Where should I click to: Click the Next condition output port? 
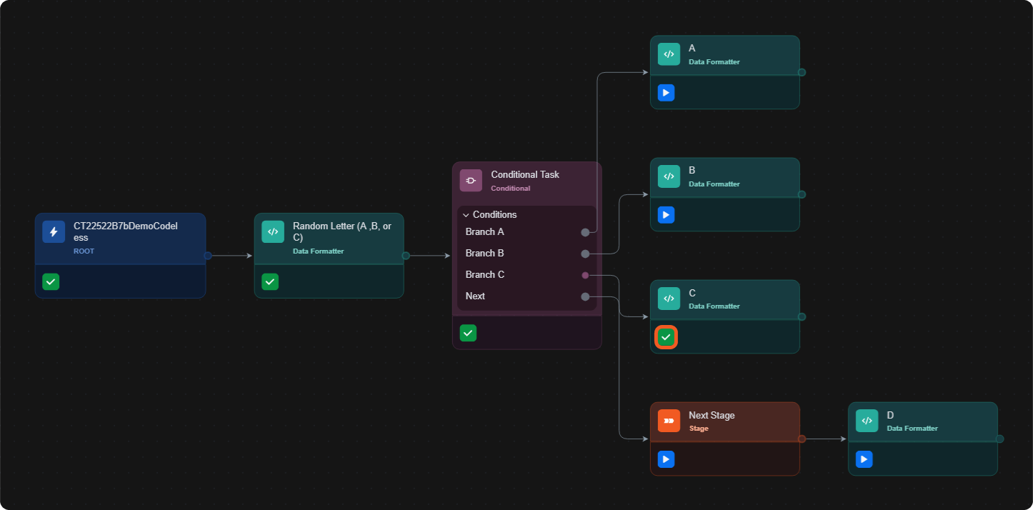[585, 296]
